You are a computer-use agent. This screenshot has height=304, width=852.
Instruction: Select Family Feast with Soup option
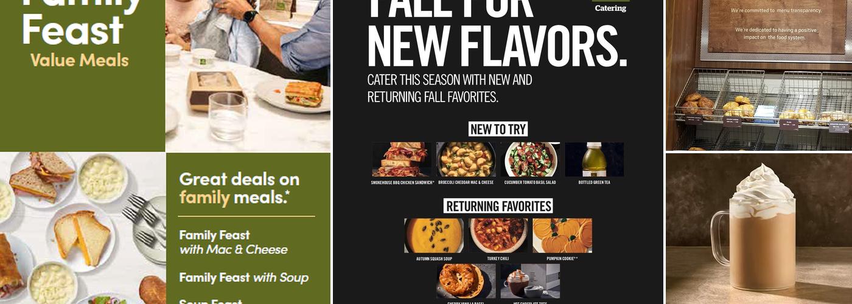click(243, 278)
